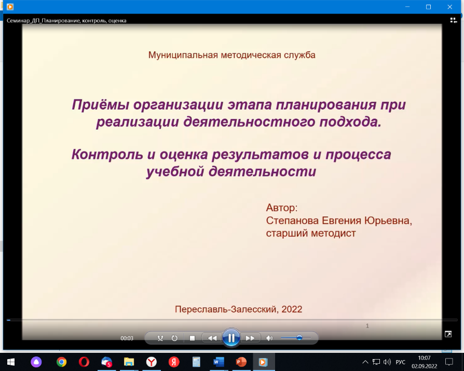Toggle shuffle mode

[x=160, y=338]
